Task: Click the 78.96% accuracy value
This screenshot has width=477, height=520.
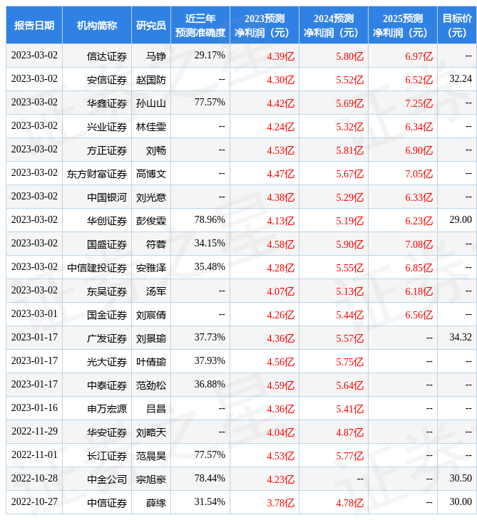Action: 210,220
